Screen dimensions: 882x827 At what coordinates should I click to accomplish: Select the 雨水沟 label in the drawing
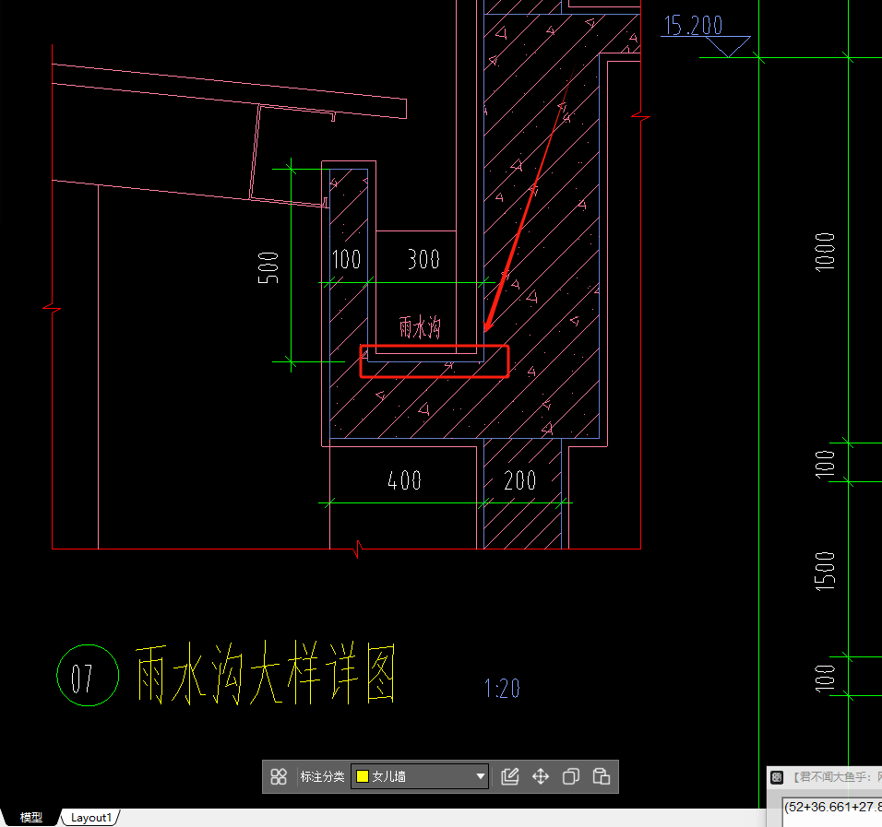pyautogui.click(x=420, y=327)
